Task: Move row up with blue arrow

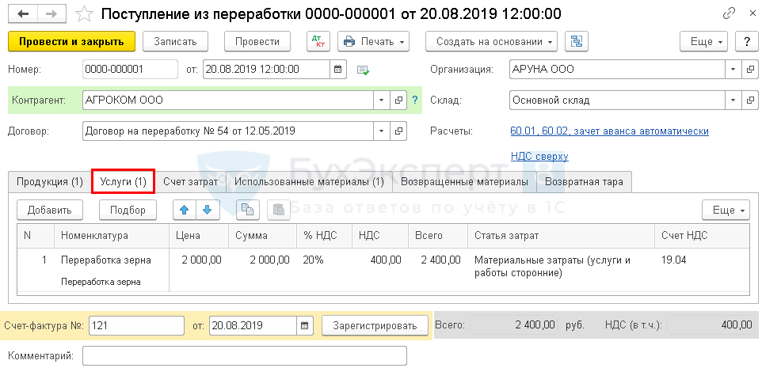Action: (x=185, y=210)
